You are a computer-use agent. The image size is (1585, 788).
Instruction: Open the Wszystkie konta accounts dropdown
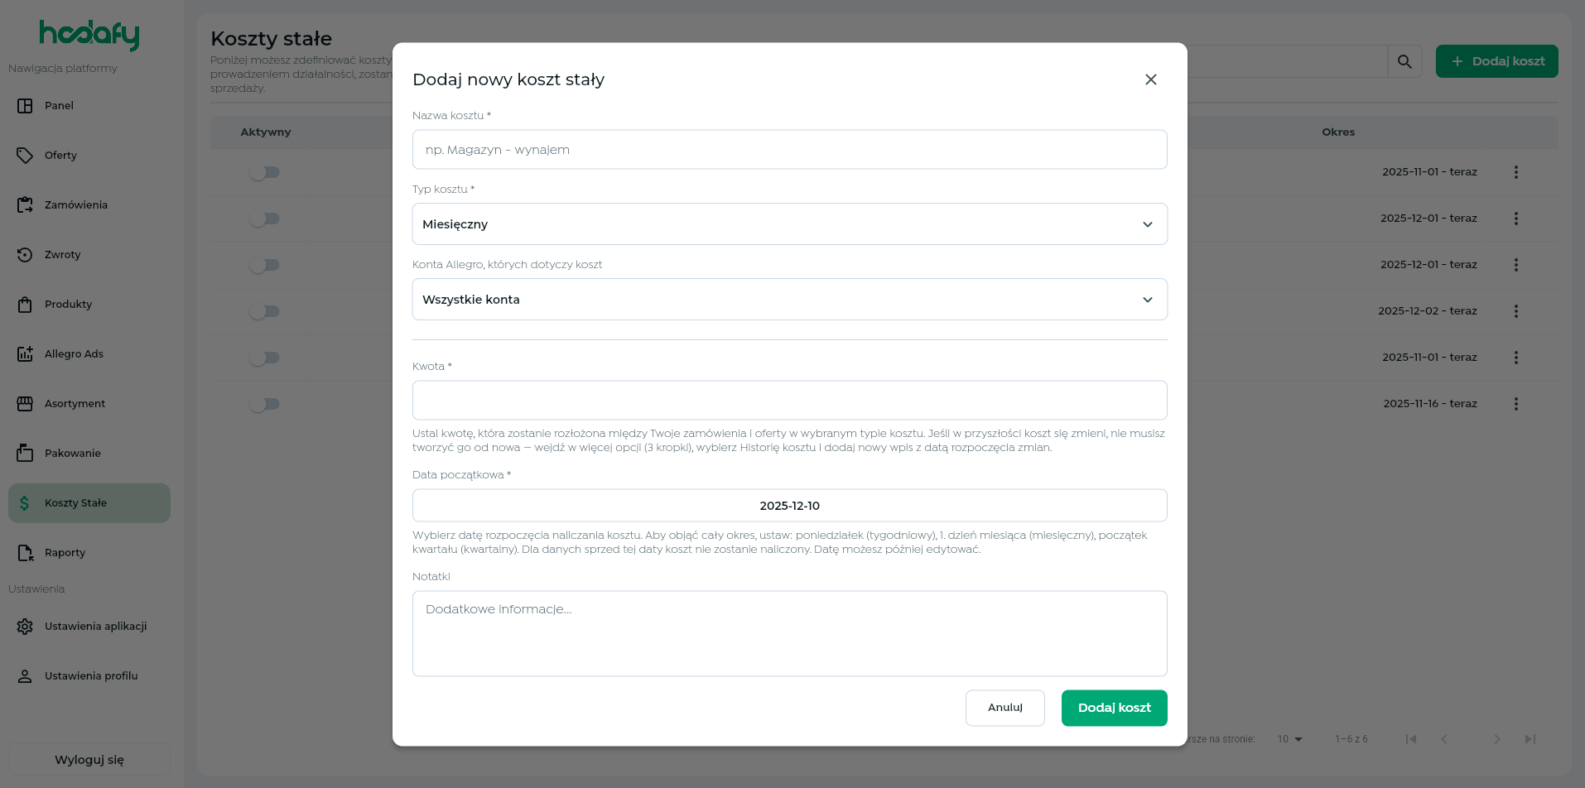point(789,300)
